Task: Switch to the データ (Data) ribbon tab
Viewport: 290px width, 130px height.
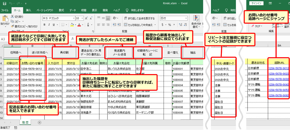Action: 73,10
